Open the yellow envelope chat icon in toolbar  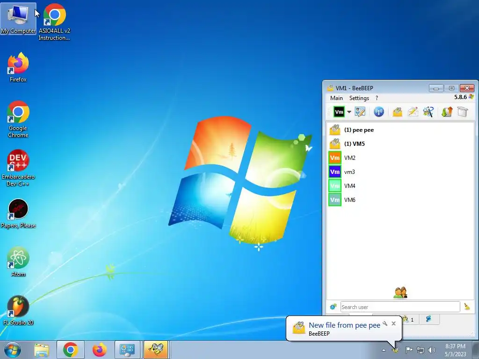397,112
